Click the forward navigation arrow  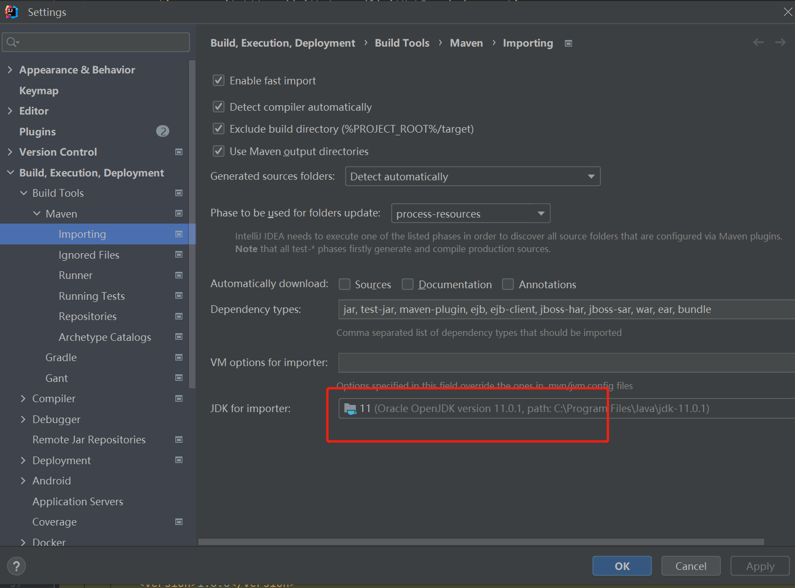click(780, 42)
